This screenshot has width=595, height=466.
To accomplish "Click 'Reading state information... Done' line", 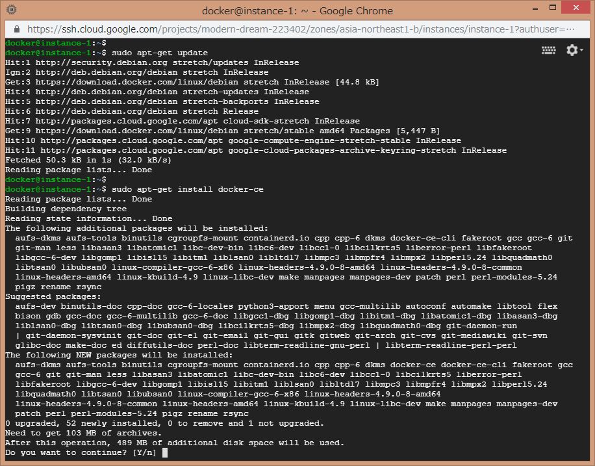I will pyautogui.click(x=88, y=218).
